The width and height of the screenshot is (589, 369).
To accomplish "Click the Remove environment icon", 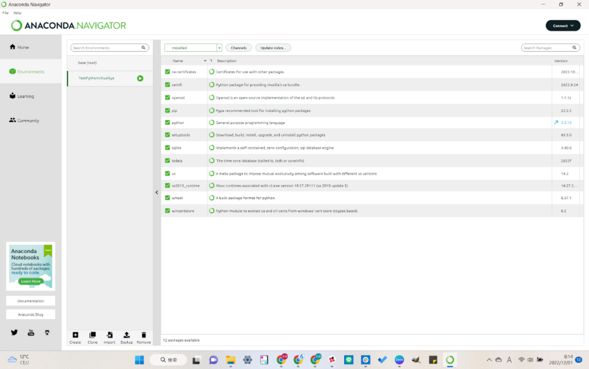I will click(144, 335).
